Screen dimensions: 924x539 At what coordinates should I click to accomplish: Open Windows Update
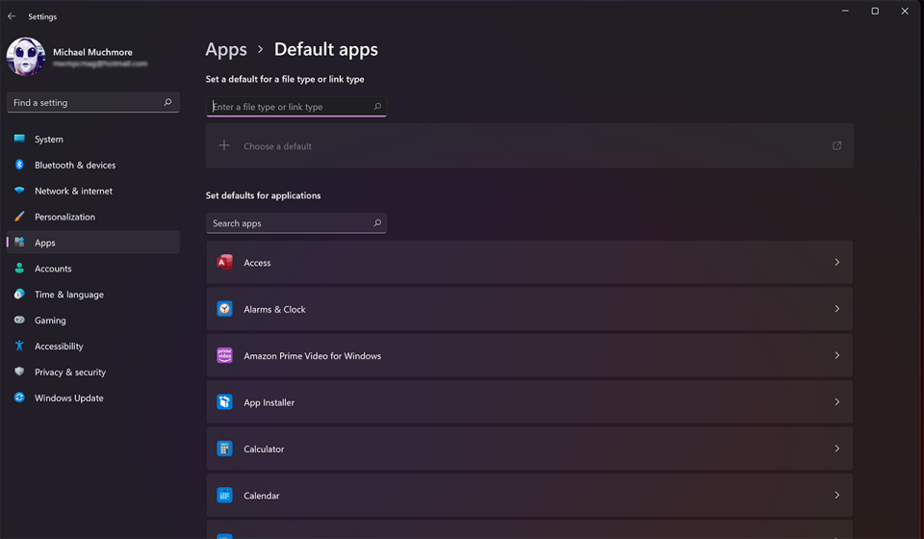click(93, 398)
